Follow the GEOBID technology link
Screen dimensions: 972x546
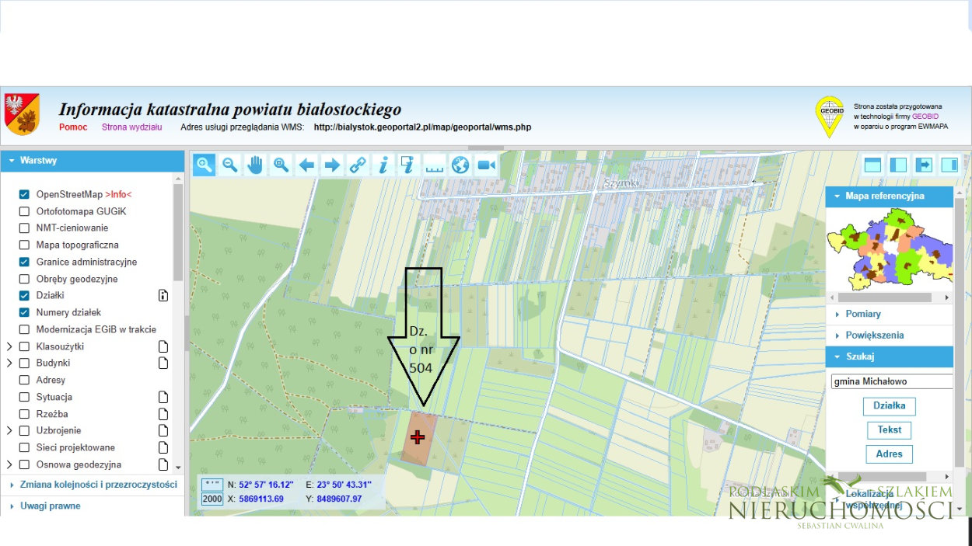(925, 116)
